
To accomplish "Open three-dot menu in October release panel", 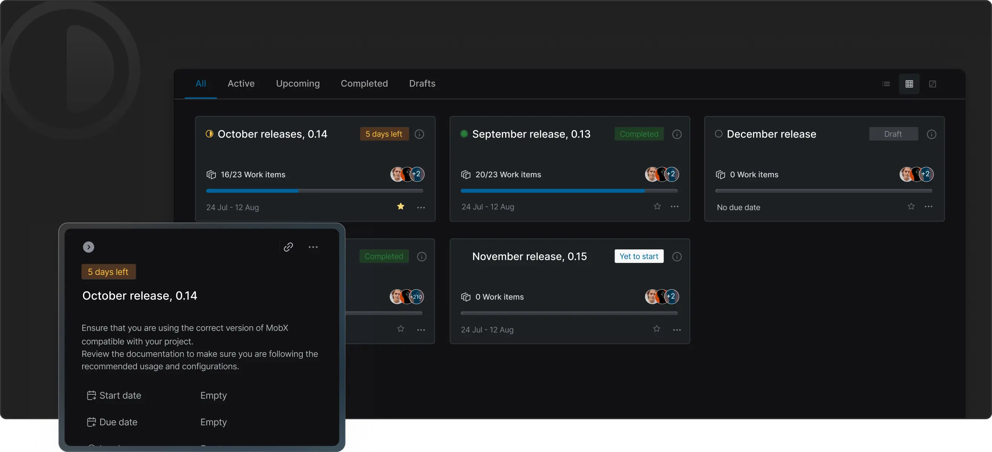I will tap(313, 247).
